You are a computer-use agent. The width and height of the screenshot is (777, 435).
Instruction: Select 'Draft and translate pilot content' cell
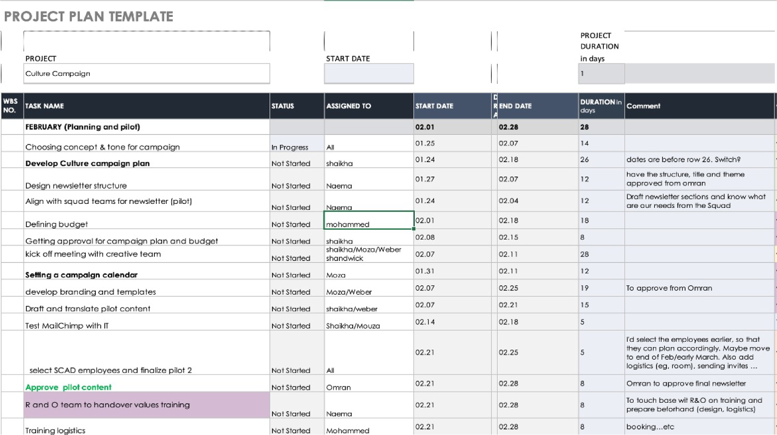click(147, 305)
